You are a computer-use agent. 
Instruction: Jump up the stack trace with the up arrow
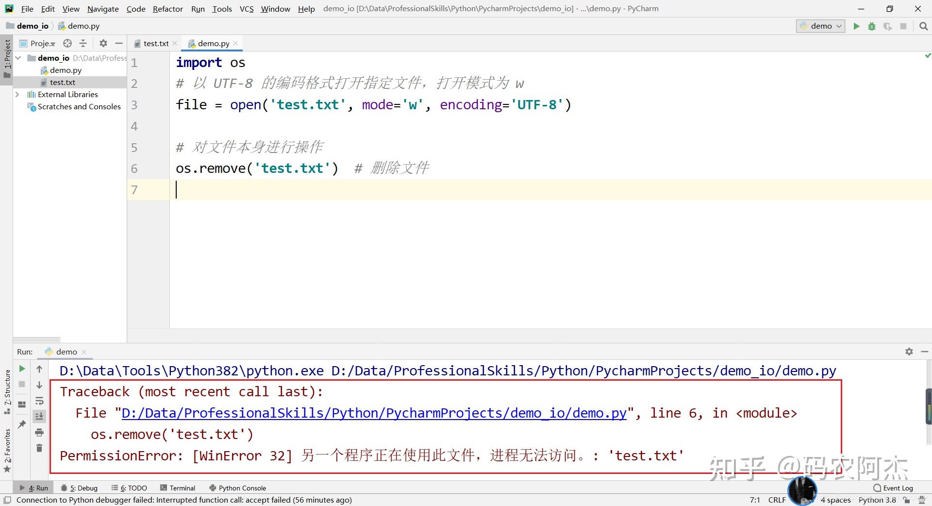click(x=39, y=369)
